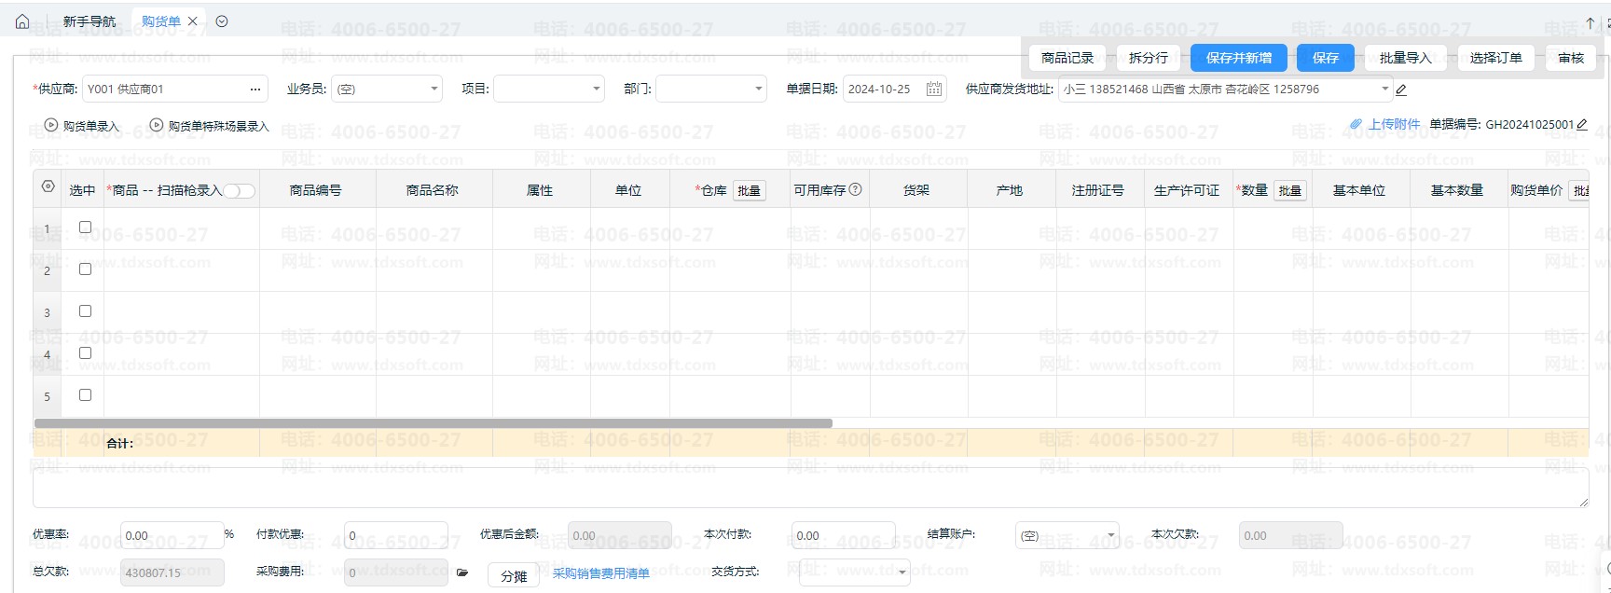
Task: Check the checkbox in row 1
Action: pos(85,228)
